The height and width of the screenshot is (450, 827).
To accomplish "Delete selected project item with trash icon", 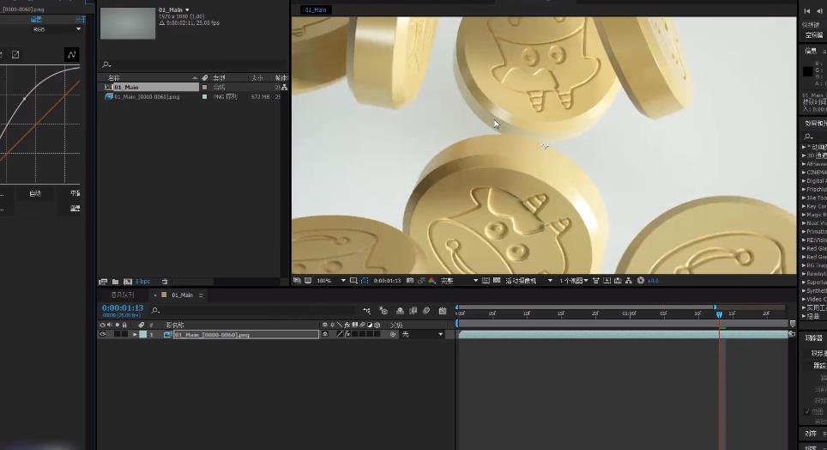I will click(165, 282).
